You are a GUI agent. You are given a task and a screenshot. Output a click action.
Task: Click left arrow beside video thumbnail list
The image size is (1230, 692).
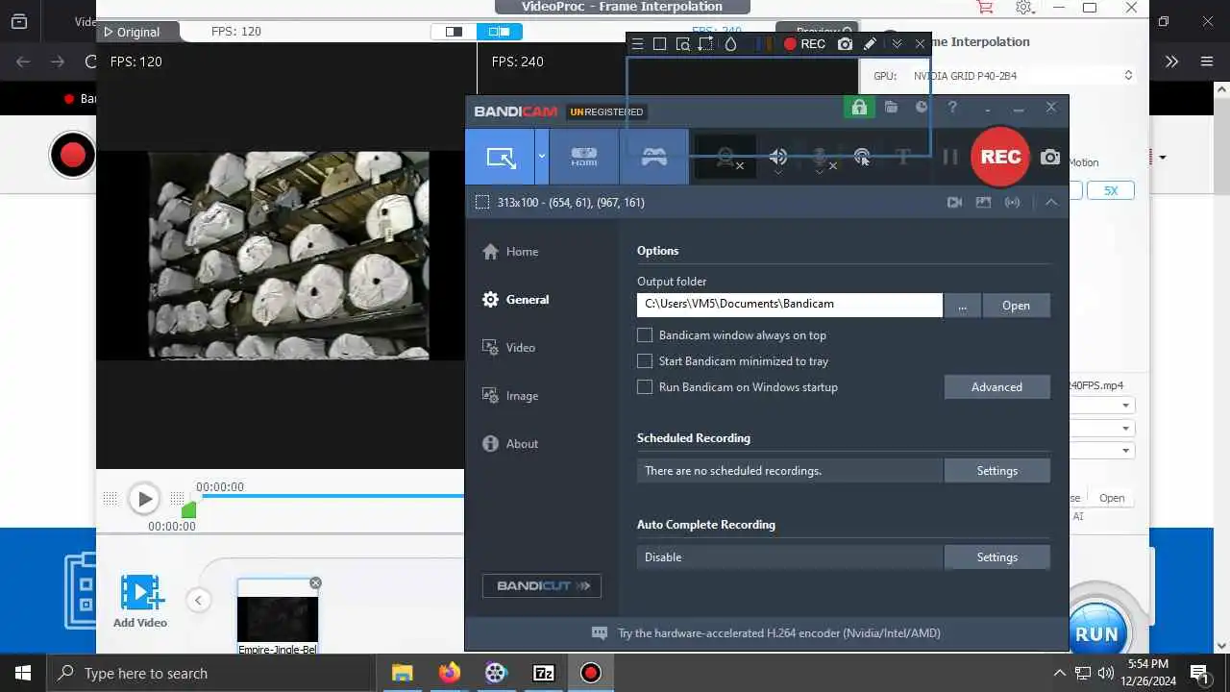tap(198, 601)
